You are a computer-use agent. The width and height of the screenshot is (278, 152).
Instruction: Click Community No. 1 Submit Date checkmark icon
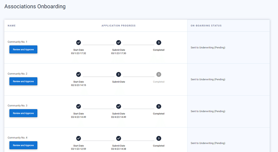tap(119, 43)
